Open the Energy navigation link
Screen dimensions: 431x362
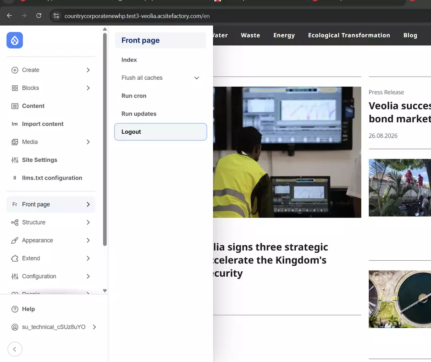[284, 35]
